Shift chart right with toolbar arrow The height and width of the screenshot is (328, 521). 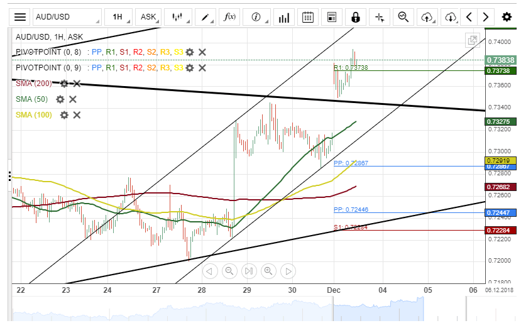point(485,17)
